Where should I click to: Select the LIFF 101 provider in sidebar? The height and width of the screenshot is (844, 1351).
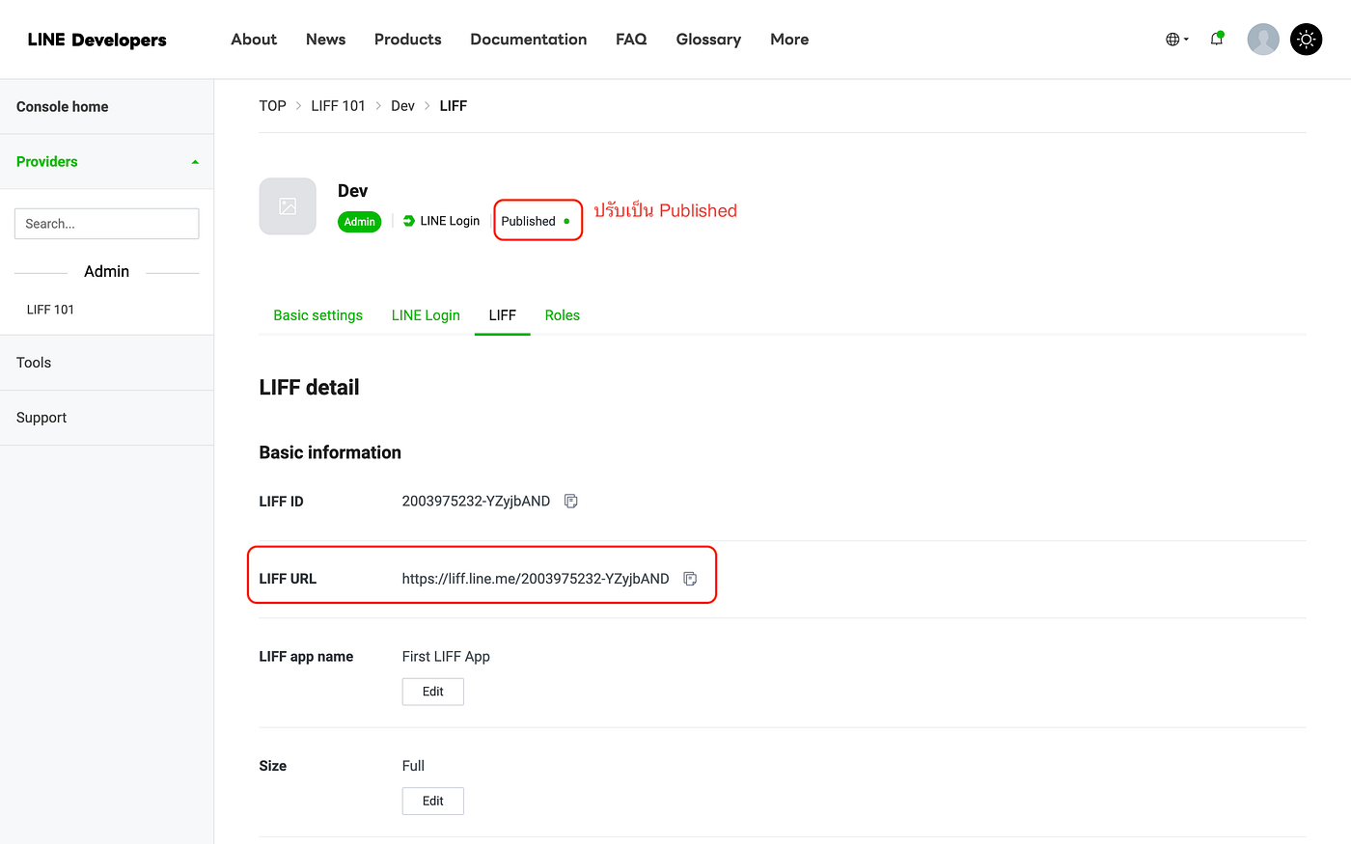pyautogui.click(x=50, y=310)
